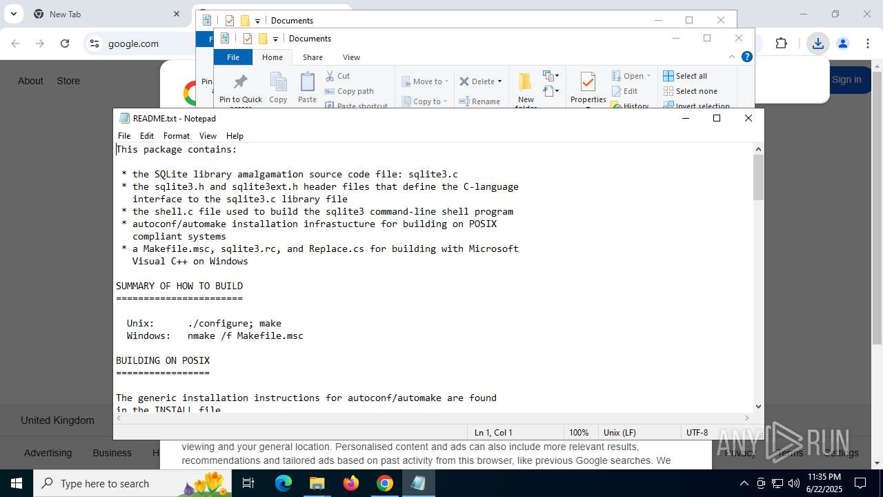Open the File menu in Notepad
Screen dimensions: 883x497
pos(124,136)
